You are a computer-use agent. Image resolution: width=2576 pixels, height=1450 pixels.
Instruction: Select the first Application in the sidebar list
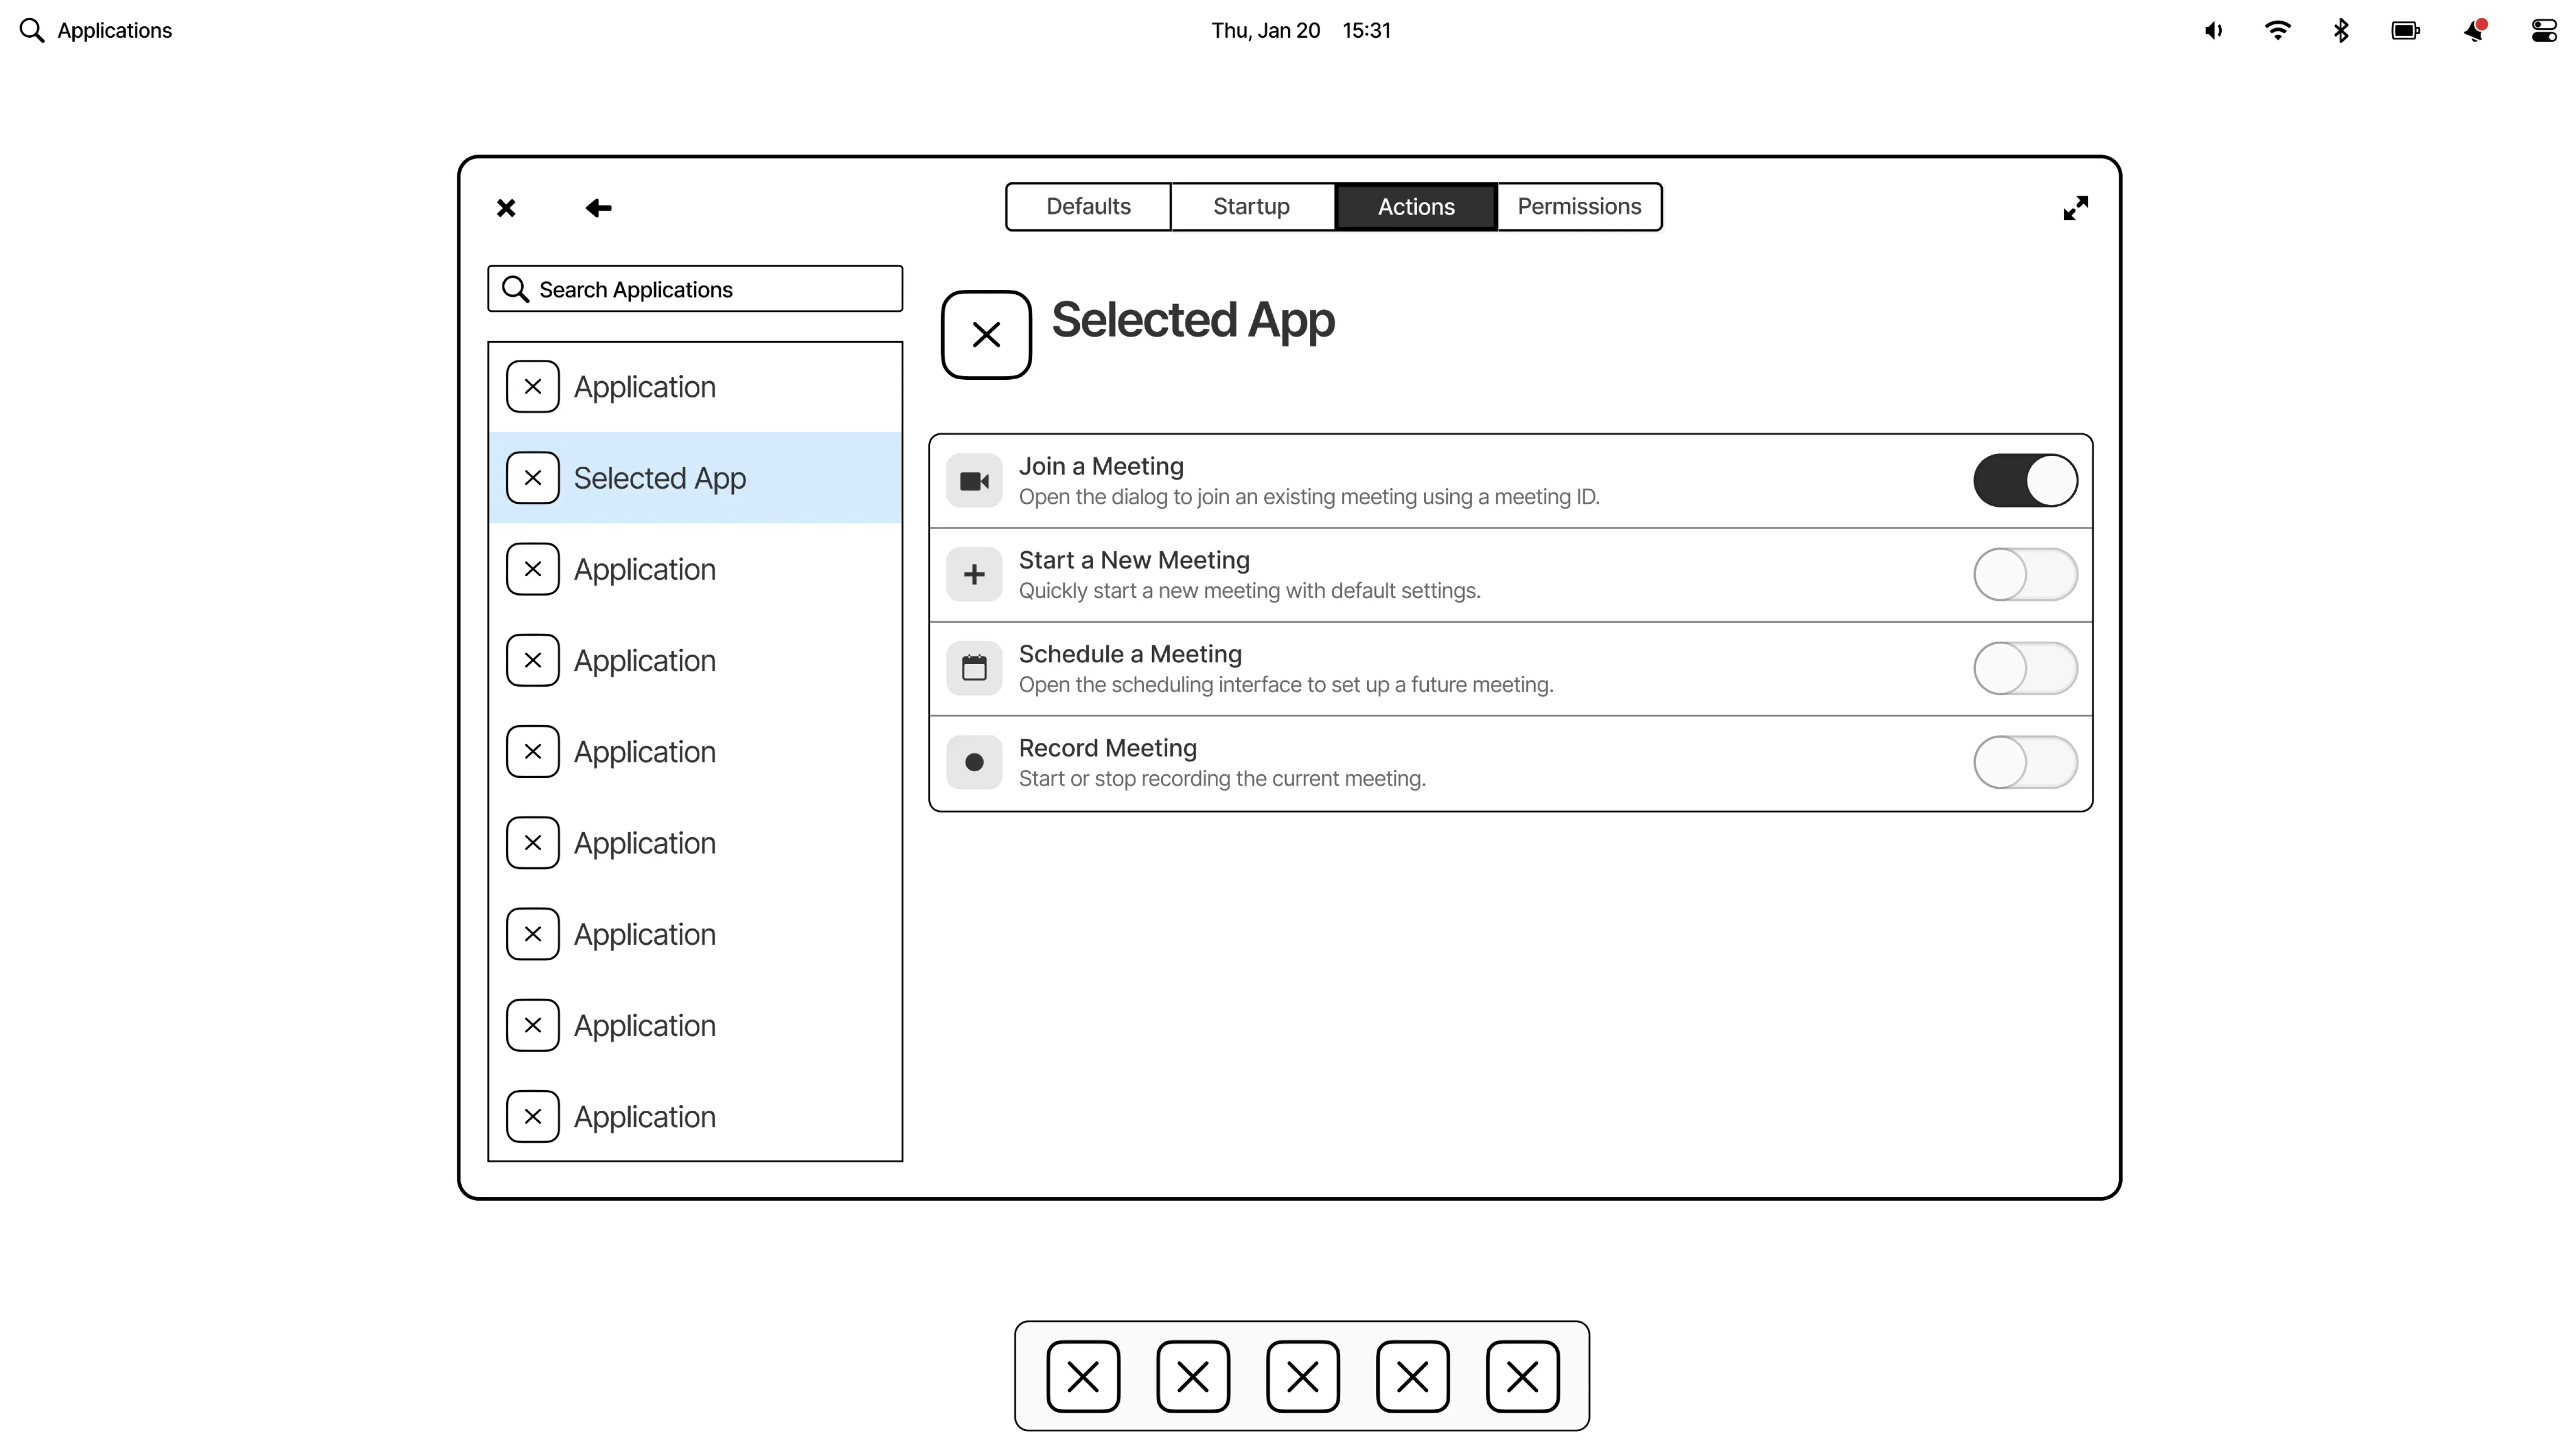pos(644,387)
